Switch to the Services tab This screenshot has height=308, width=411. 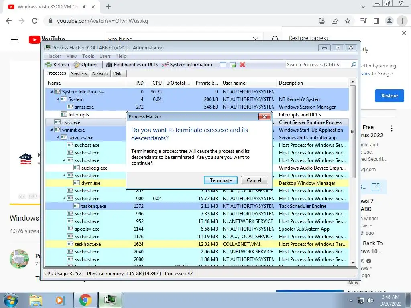point(79,74)
